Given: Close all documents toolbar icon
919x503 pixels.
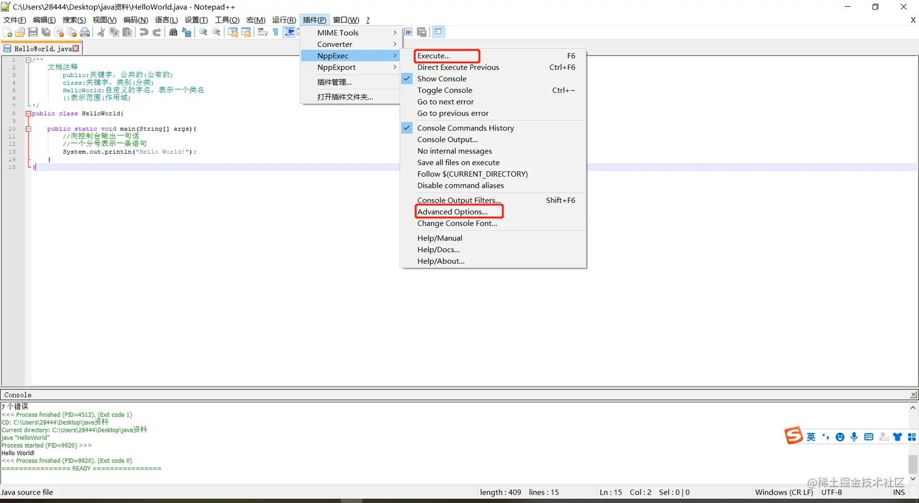Looking at the screenshot, I should 72,32.
